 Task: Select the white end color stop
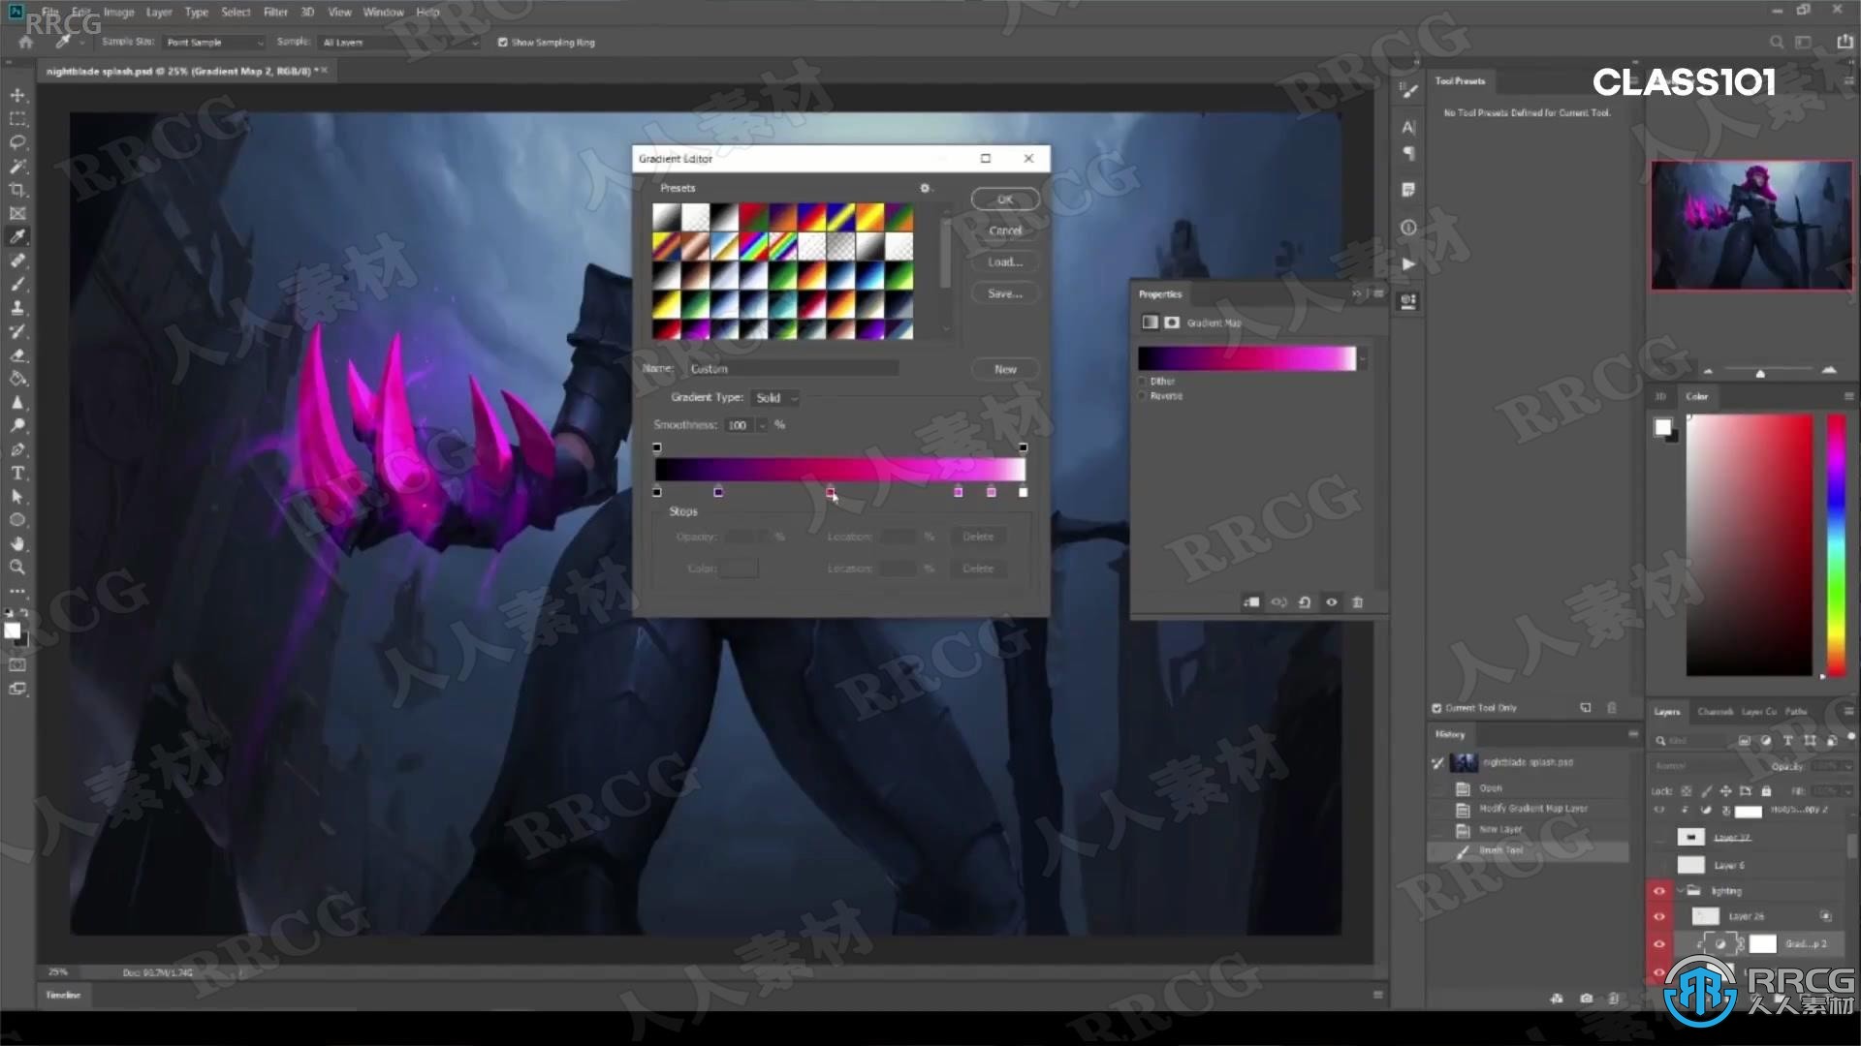[1024, 492]
